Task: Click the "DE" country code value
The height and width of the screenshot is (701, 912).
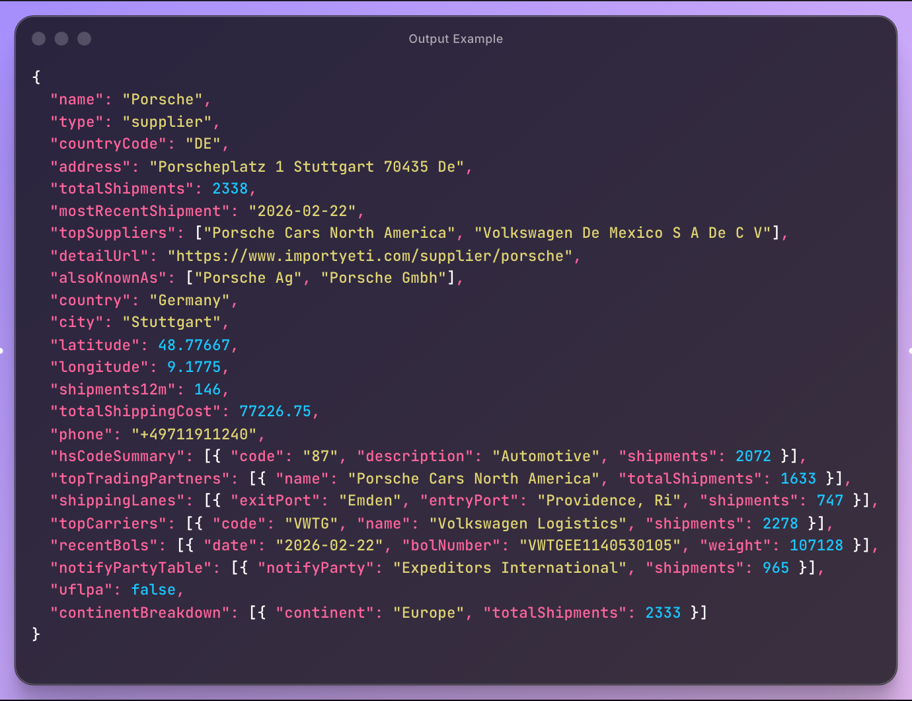Action: (x=204, y=143)
